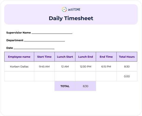Click the Employee name column header
This screenshot has width=142, height=116.
pos(19,57)
